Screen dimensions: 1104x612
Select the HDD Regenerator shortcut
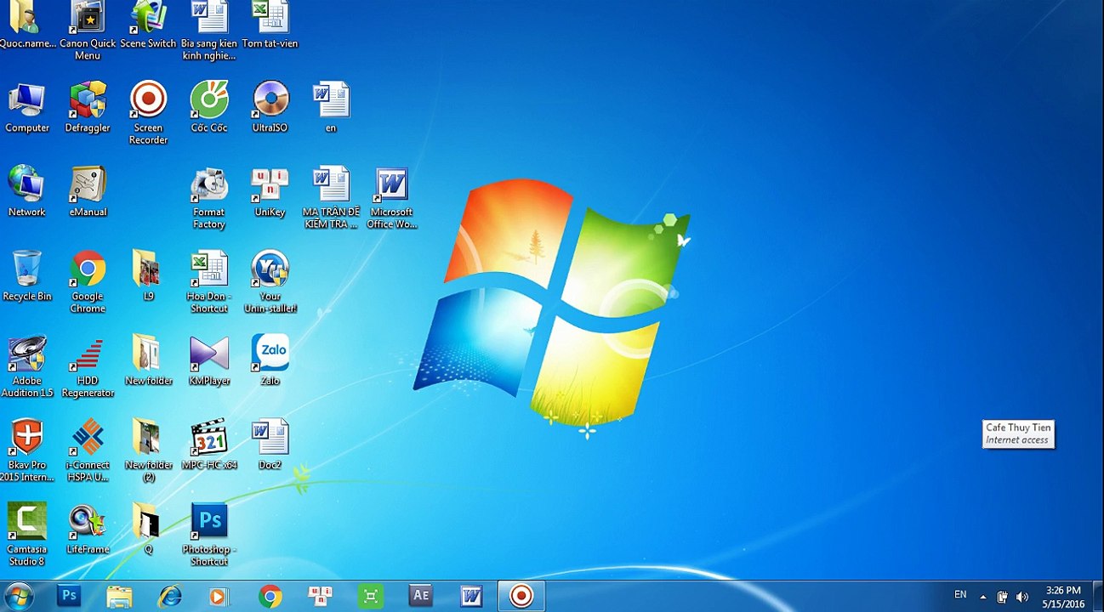coord(88,365)
